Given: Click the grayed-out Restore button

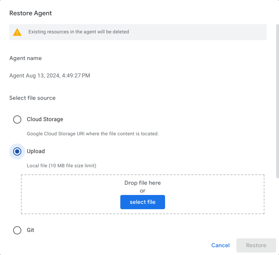Looking at the screenshot, I should (x=256, y=245).
